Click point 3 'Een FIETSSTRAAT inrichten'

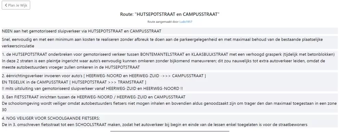tap(94, 97)
